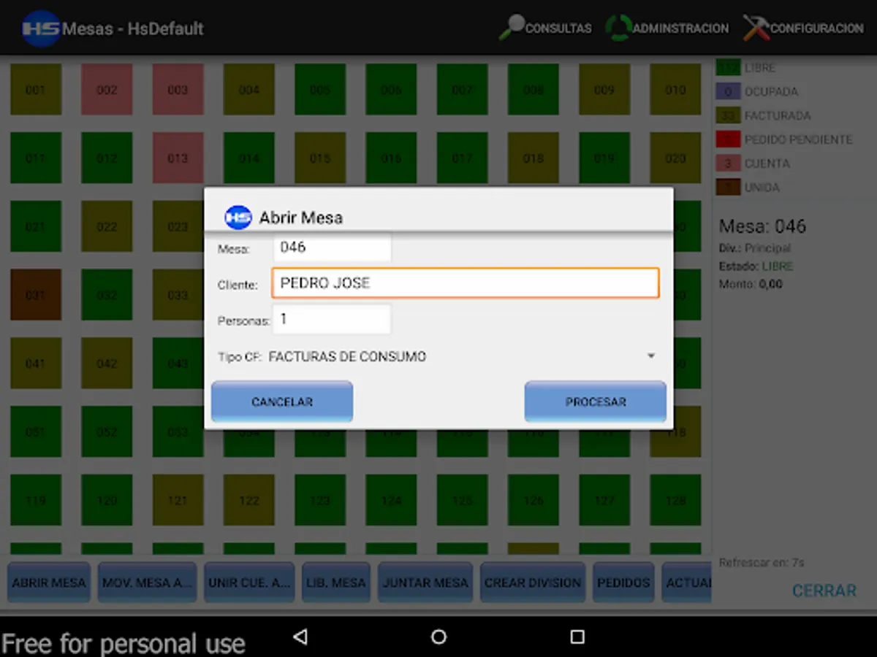877x657 pixels.
Task: Click 'Estado: LIBRE' status text
Action: 756,266
